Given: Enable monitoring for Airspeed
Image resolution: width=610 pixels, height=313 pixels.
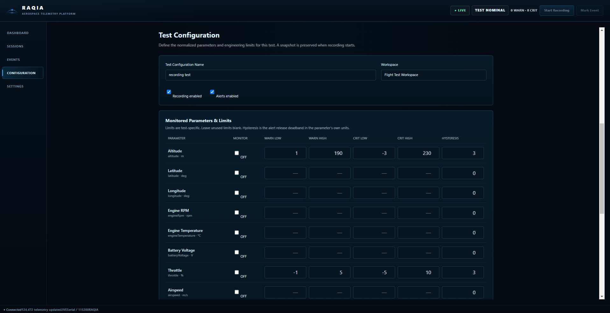Looking at the screenshot, I should (x=237, y=292).
